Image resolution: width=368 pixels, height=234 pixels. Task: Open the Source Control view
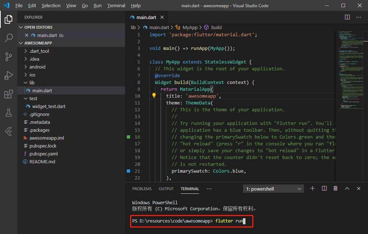(9, 57)
